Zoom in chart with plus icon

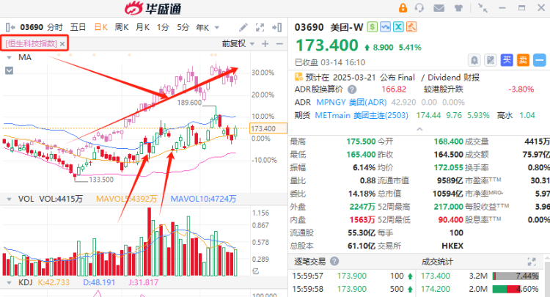tap(265, 43)
